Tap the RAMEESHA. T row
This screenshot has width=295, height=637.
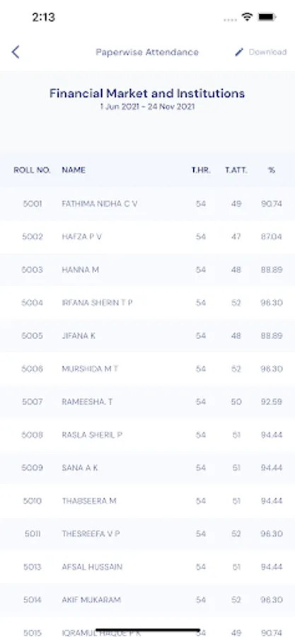click(x=147, y=402)
